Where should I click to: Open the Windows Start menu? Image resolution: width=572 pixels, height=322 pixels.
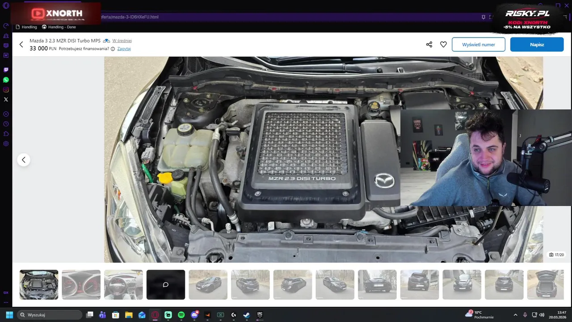[9, 315]
